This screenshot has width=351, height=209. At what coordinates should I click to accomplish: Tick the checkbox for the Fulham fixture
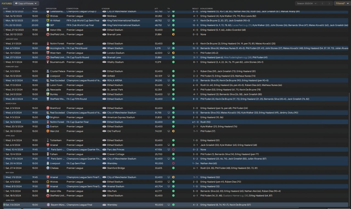click(x=4, y=154)
